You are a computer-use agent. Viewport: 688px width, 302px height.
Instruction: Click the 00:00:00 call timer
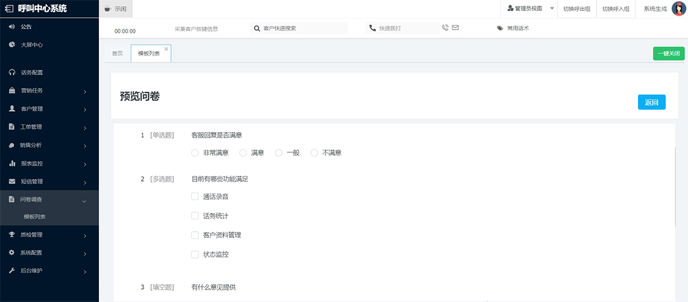point(125,31)
